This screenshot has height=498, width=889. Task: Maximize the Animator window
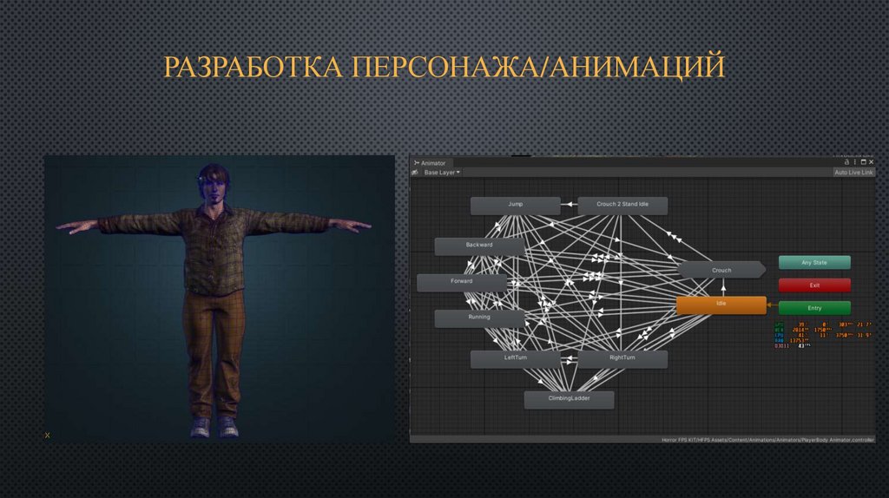[864, 162]
